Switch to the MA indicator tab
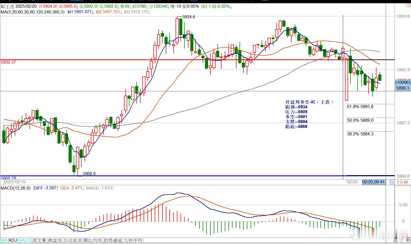The height and width of the screenshot is (244, 411). pos(4,240)
